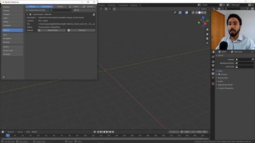
Task: Open the preferences hamburger menu icon
Action: [4, 77]
